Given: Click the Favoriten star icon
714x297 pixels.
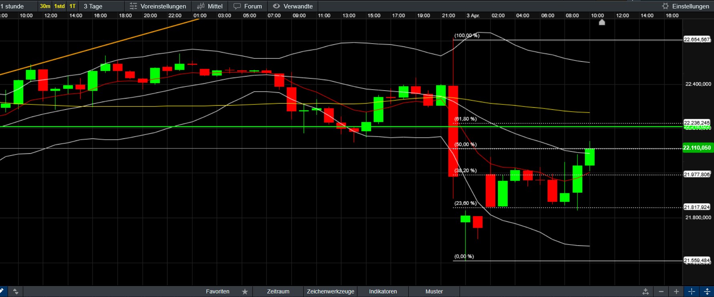Looking at the screenshot, I should pyautogui.click(x=245, y=291).
